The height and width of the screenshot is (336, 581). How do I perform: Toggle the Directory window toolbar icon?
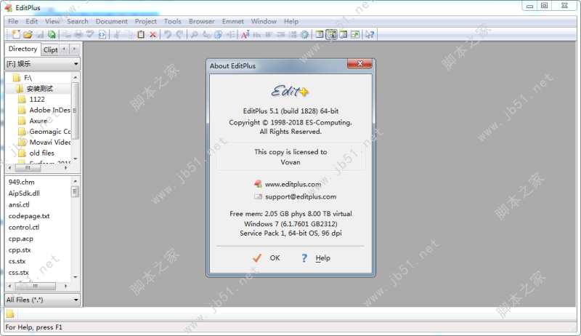click(332, 34)
